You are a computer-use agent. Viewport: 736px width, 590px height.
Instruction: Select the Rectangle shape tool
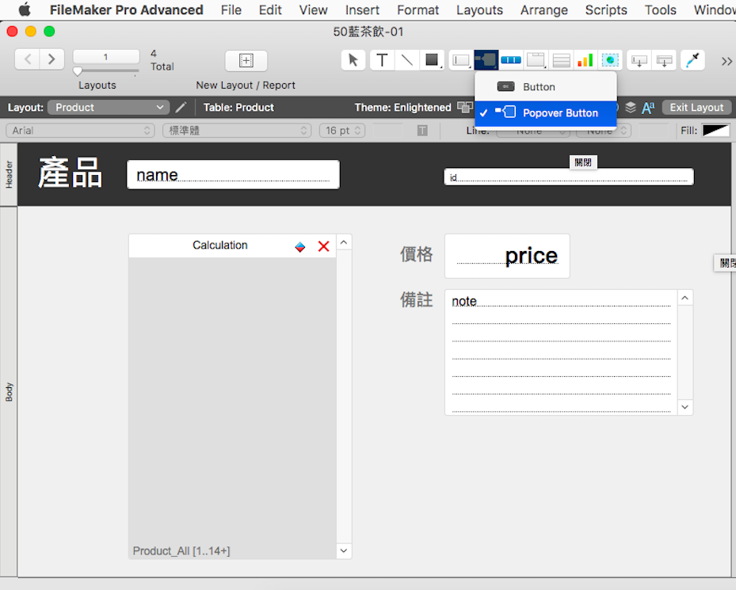[x=432, y=60]
